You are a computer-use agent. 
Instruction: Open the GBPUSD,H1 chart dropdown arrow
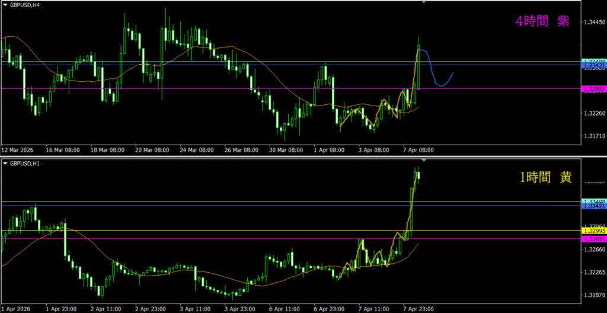click(5, 163)
